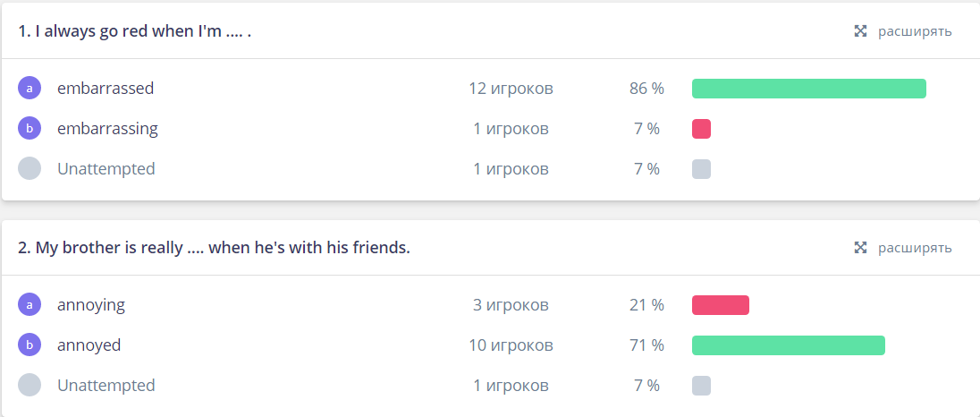Open the question 2 header 'My brother is really'

tap(214, 248)
